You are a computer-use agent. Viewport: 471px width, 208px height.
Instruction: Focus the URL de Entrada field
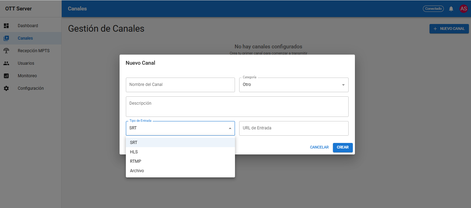[294, 128]
